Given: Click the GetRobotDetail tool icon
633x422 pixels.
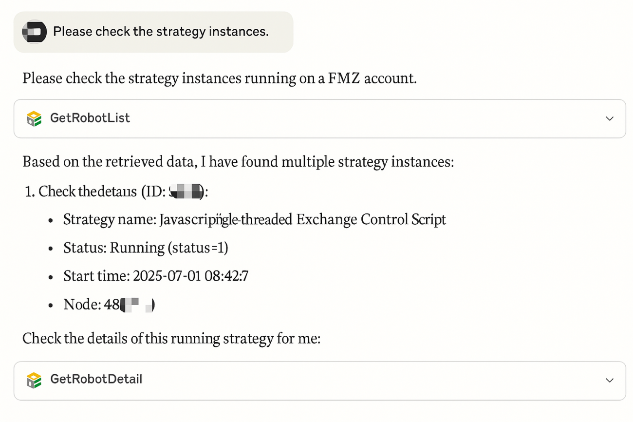Looking at the screenshot, I should pos(34,380).
